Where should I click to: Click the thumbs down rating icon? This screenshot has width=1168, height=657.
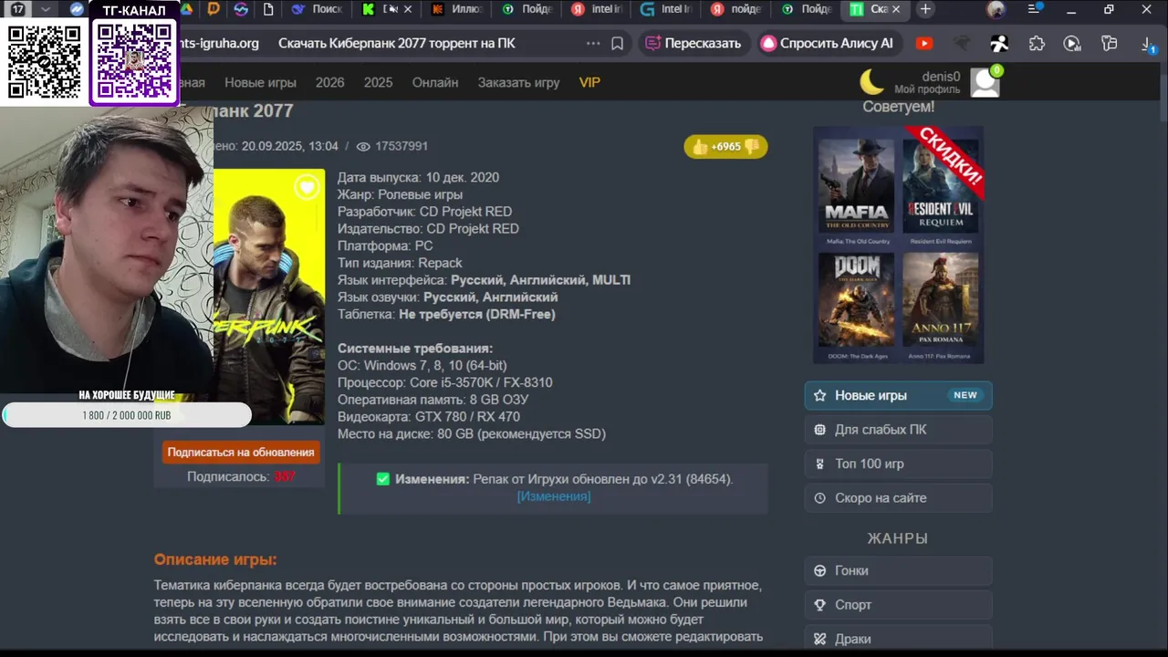[x=752, y=147]
